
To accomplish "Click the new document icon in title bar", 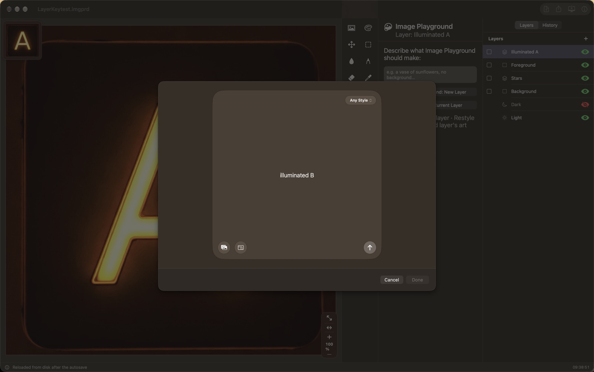I will click(546, 9).
